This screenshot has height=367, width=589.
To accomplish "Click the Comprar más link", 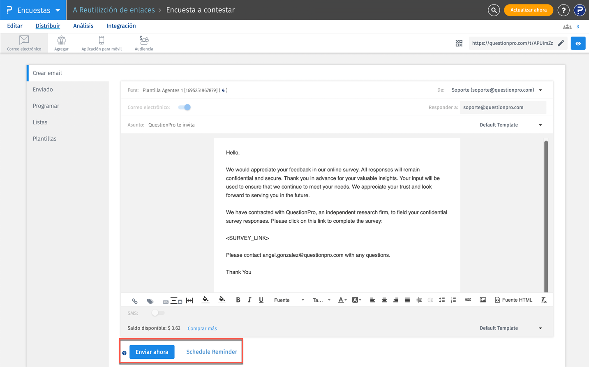I will 202,328.
